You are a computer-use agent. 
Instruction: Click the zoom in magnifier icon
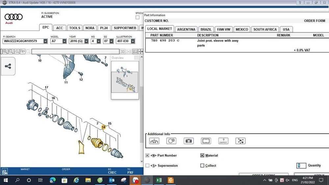[x=5, y=51]
